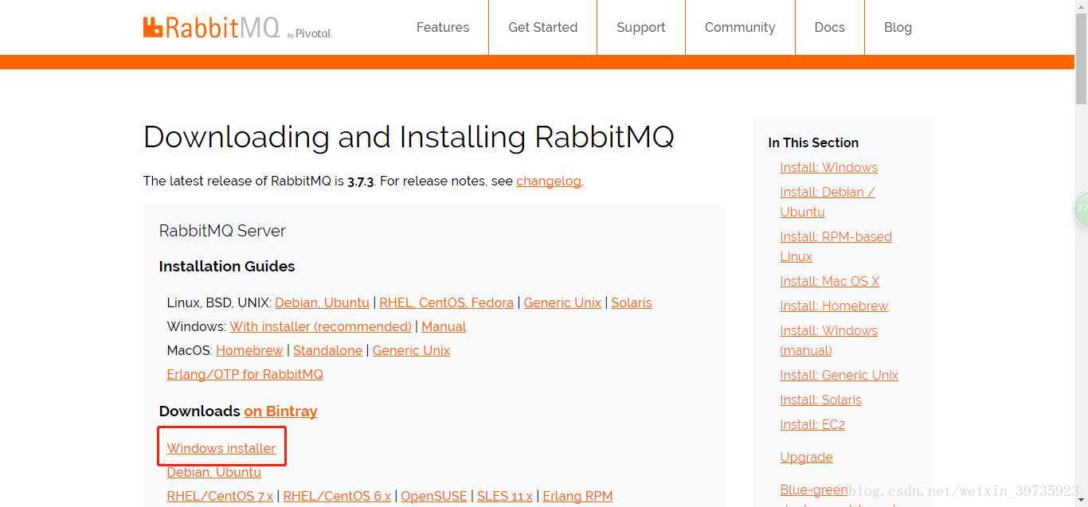This screenshot has height=507, width=1088.
Task: Click the scrollbar up arrow
Action: click(1081, 6)
